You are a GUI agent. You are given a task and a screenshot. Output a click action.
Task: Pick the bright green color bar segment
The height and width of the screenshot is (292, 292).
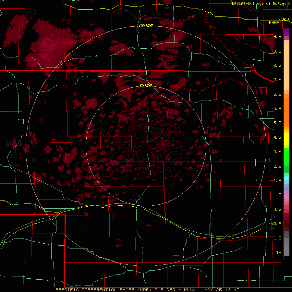[x=286, y=157]
